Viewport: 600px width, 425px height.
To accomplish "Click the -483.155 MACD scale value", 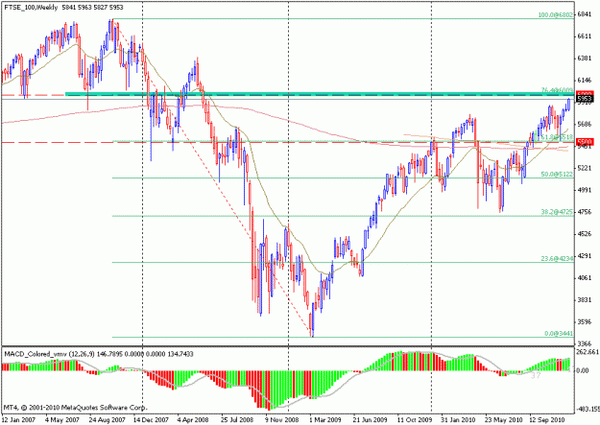I will tap(588, 410).
